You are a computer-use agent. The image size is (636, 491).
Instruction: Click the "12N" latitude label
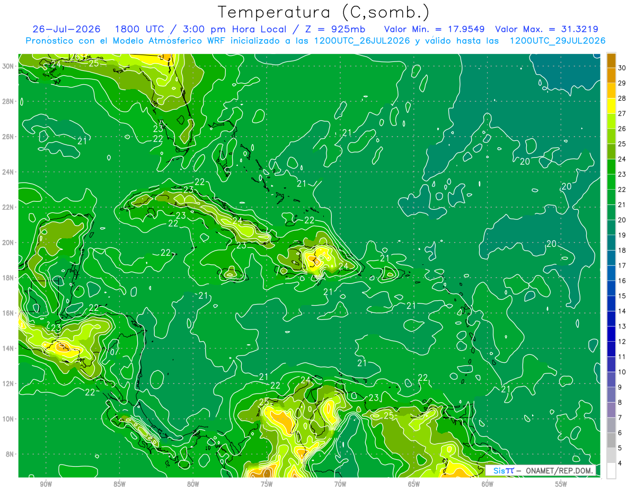(x=9, y=383)
